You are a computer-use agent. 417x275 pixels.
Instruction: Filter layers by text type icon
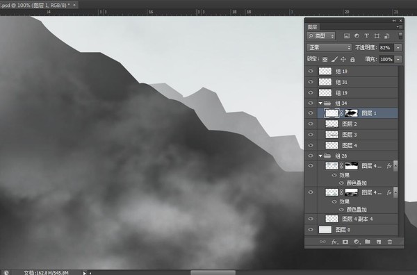point(366,36)
